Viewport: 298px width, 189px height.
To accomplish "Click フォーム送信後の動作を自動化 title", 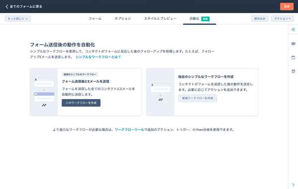I will [x=63, y=45].
